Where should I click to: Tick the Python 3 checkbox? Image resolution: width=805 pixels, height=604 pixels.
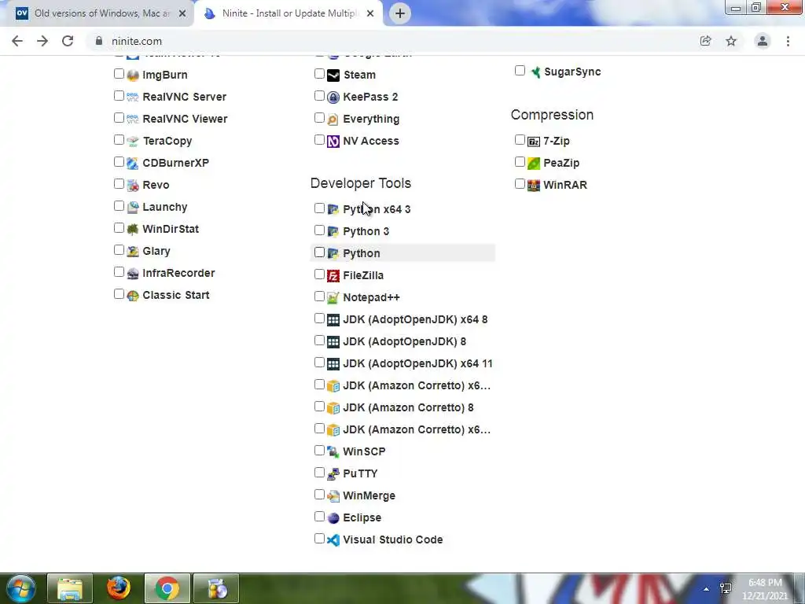[x=319, y=230]
